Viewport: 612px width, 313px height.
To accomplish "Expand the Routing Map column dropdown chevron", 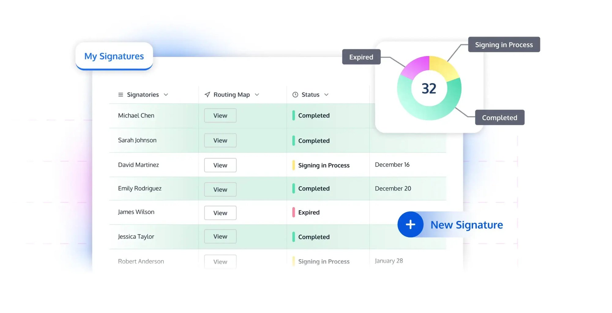I will pos(257,95).
